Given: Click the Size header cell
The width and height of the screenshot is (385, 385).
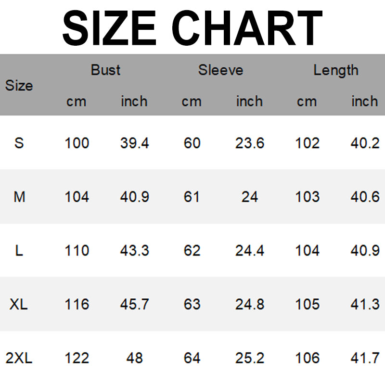Looking at the screenshot, I should coord(19,86).
